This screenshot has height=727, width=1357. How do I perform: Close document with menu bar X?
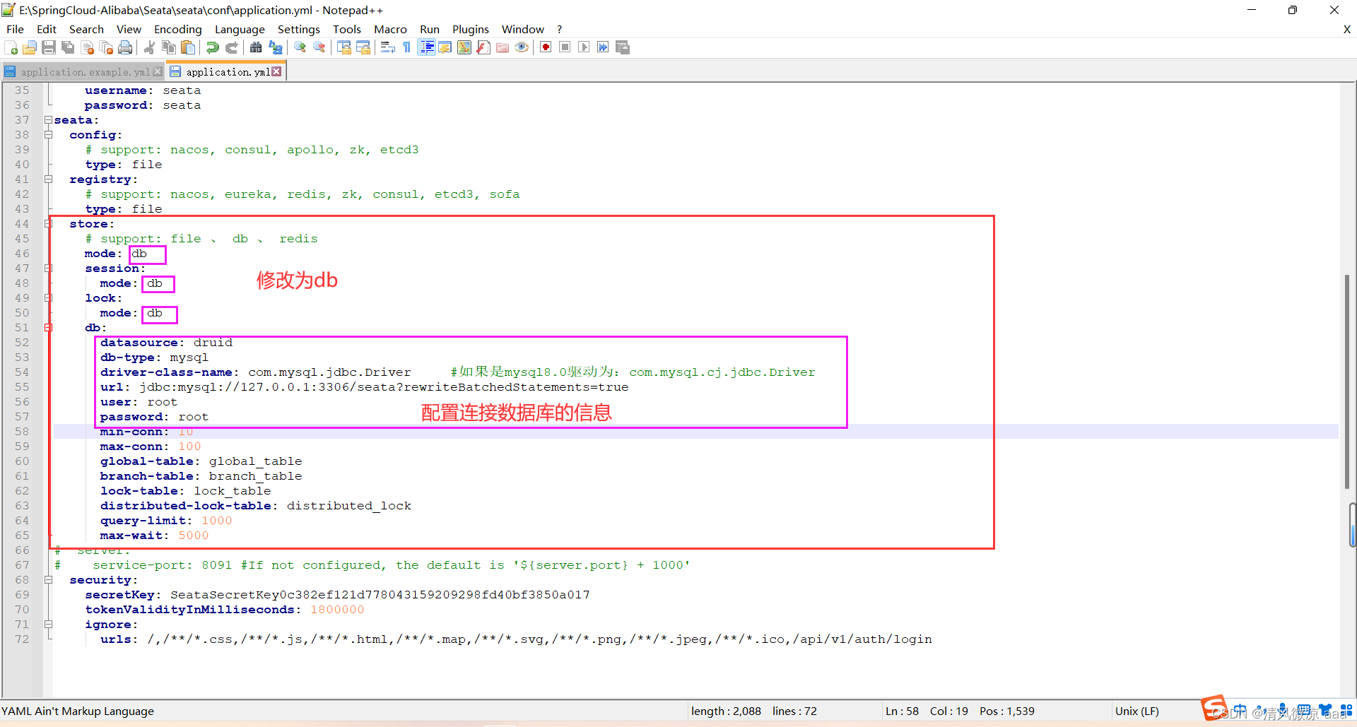(1347, 29)
